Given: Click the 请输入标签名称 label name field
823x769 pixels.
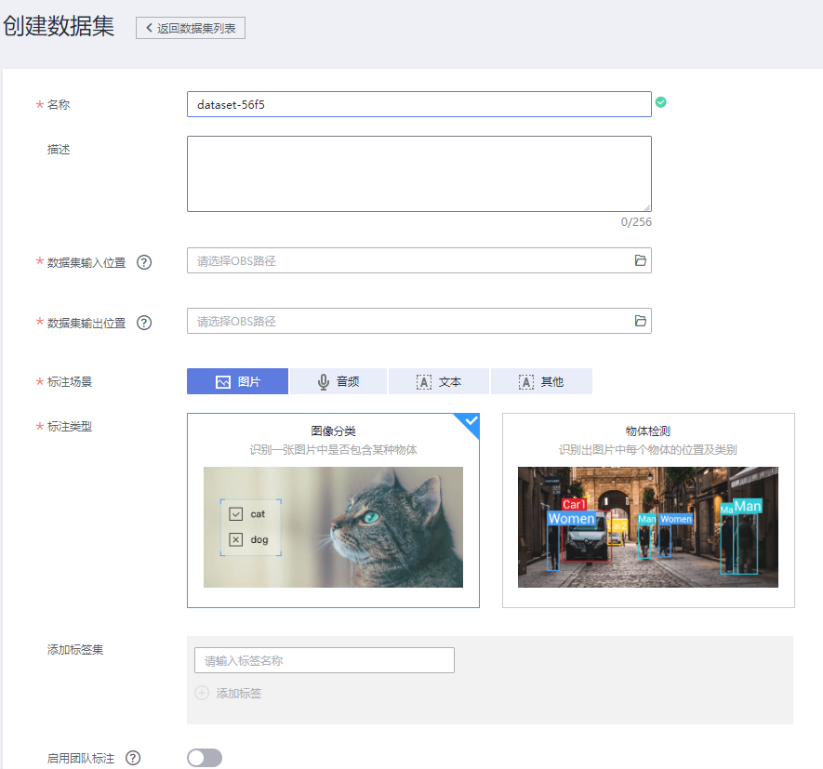Looking at the screenshot, I should [324, 660].
